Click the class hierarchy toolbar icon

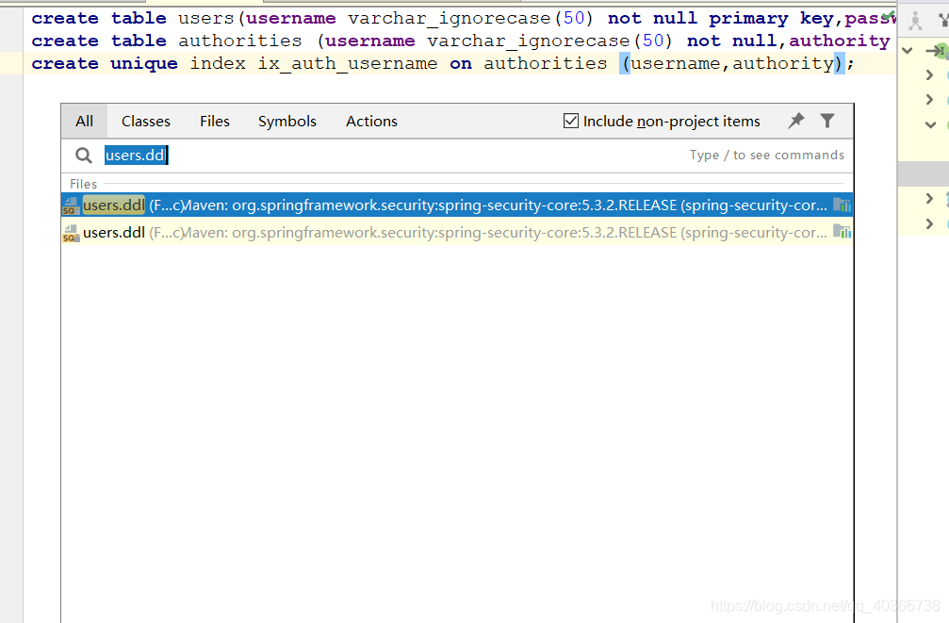[915, 21]
